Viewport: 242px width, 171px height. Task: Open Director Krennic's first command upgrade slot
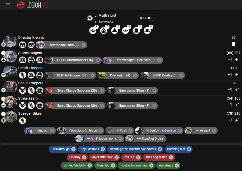tap(22, 45)
